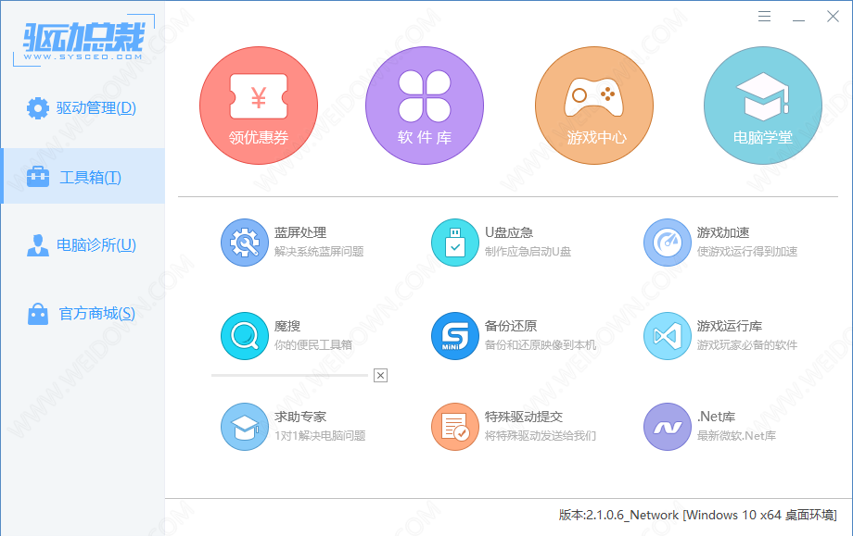Click 备份和还原映像到本机 description
Image resolution: width=853 pixels, height=536 pixels.
(541, 345)
